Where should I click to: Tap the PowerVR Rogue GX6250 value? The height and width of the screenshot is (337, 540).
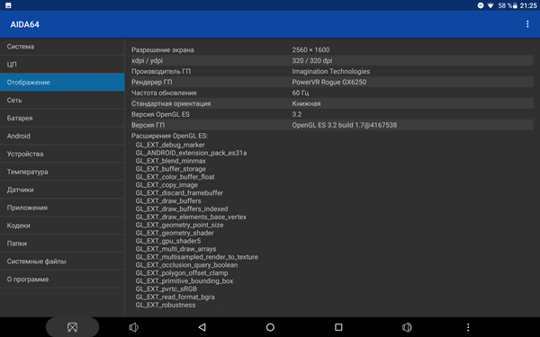coord(329,82)
